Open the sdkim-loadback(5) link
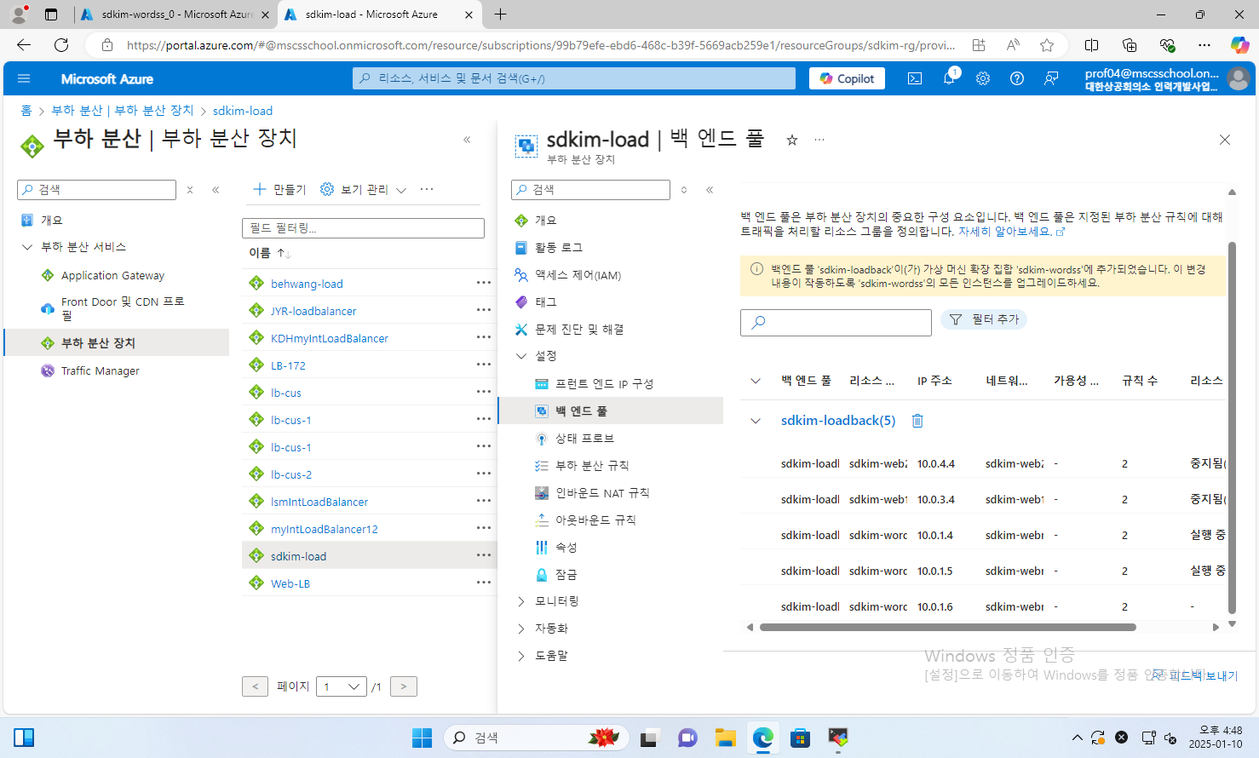The width and height of the screenshot is (1259, 758). pos(838,421)
